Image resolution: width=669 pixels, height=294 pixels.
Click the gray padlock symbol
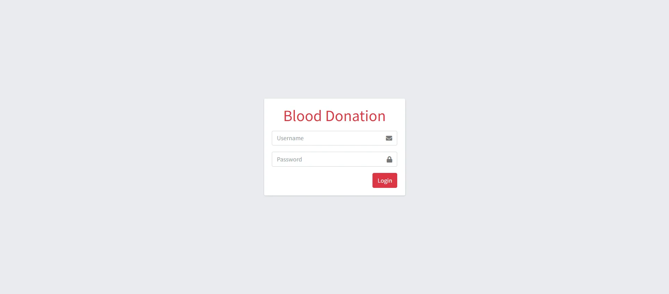389,159
